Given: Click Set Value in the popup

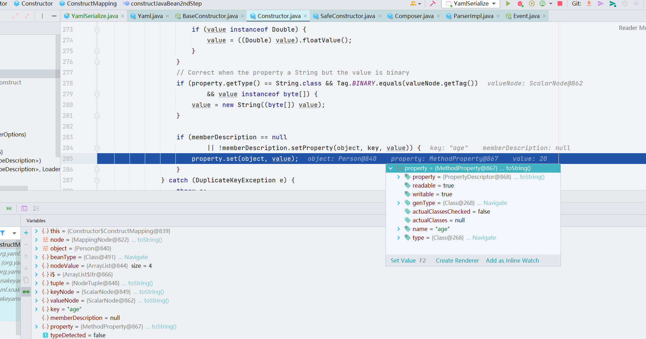Looking at the screenshot, I should coord(403,261).
